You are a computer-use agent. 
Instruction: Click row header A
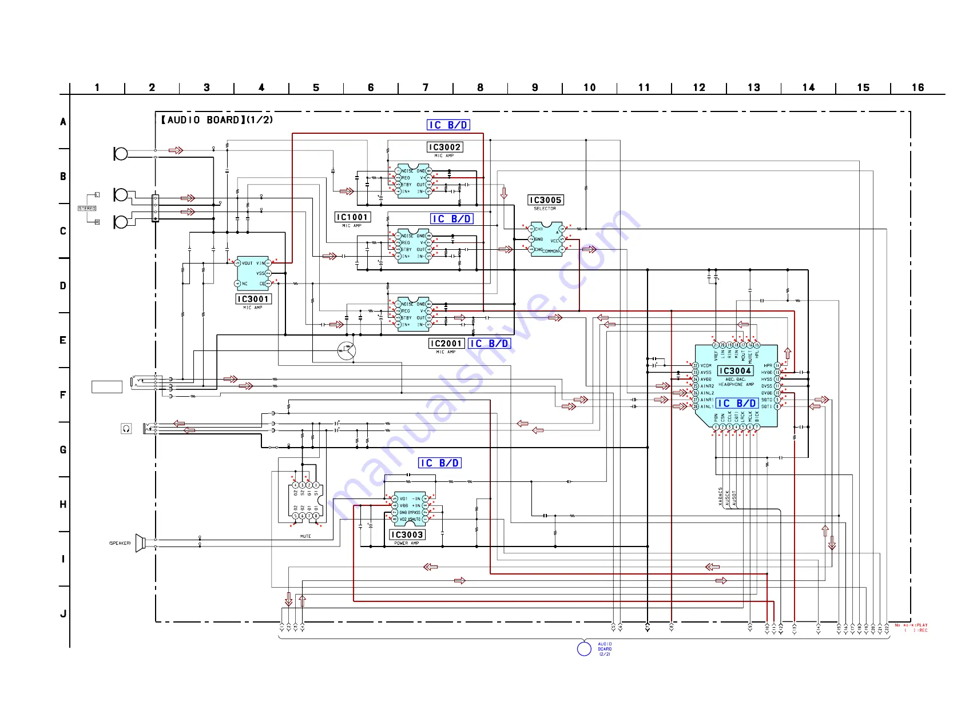point(63,122)
